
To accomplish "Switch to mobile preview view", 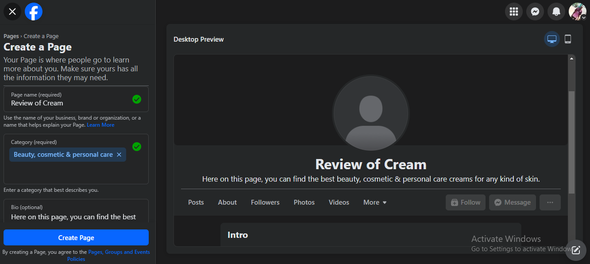I will click(568, 39).
